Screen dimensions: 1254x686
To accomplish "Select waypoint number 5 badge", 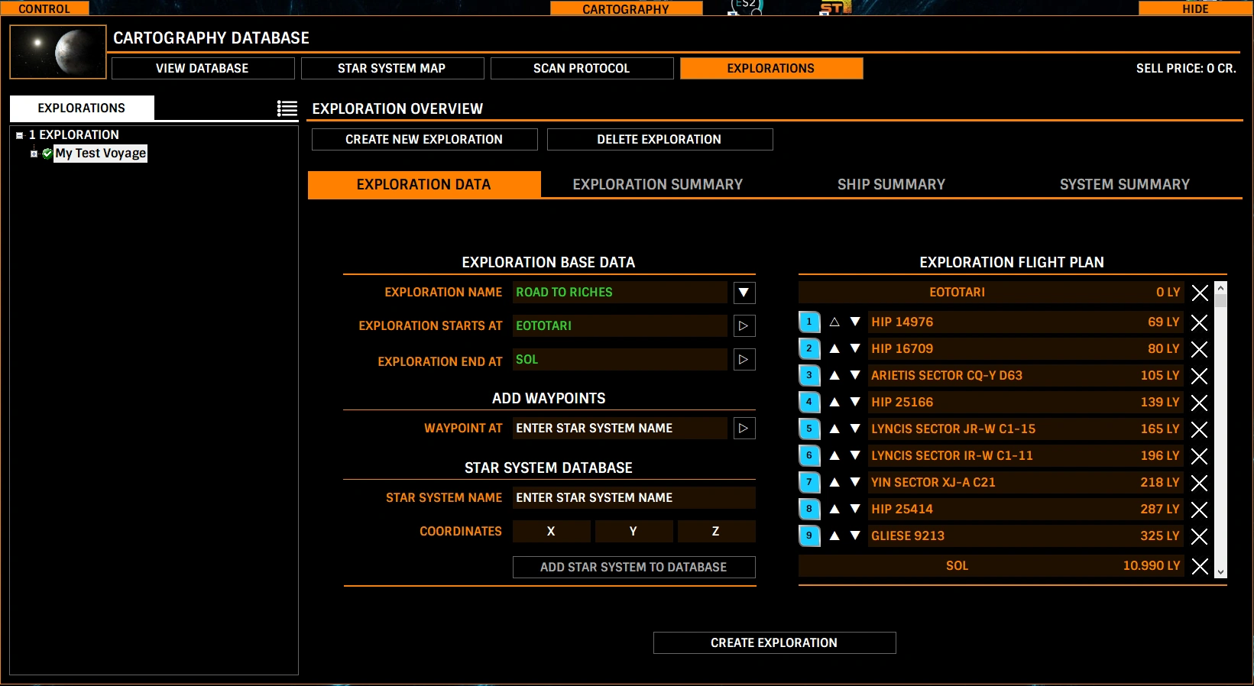I will pos(809,429).
